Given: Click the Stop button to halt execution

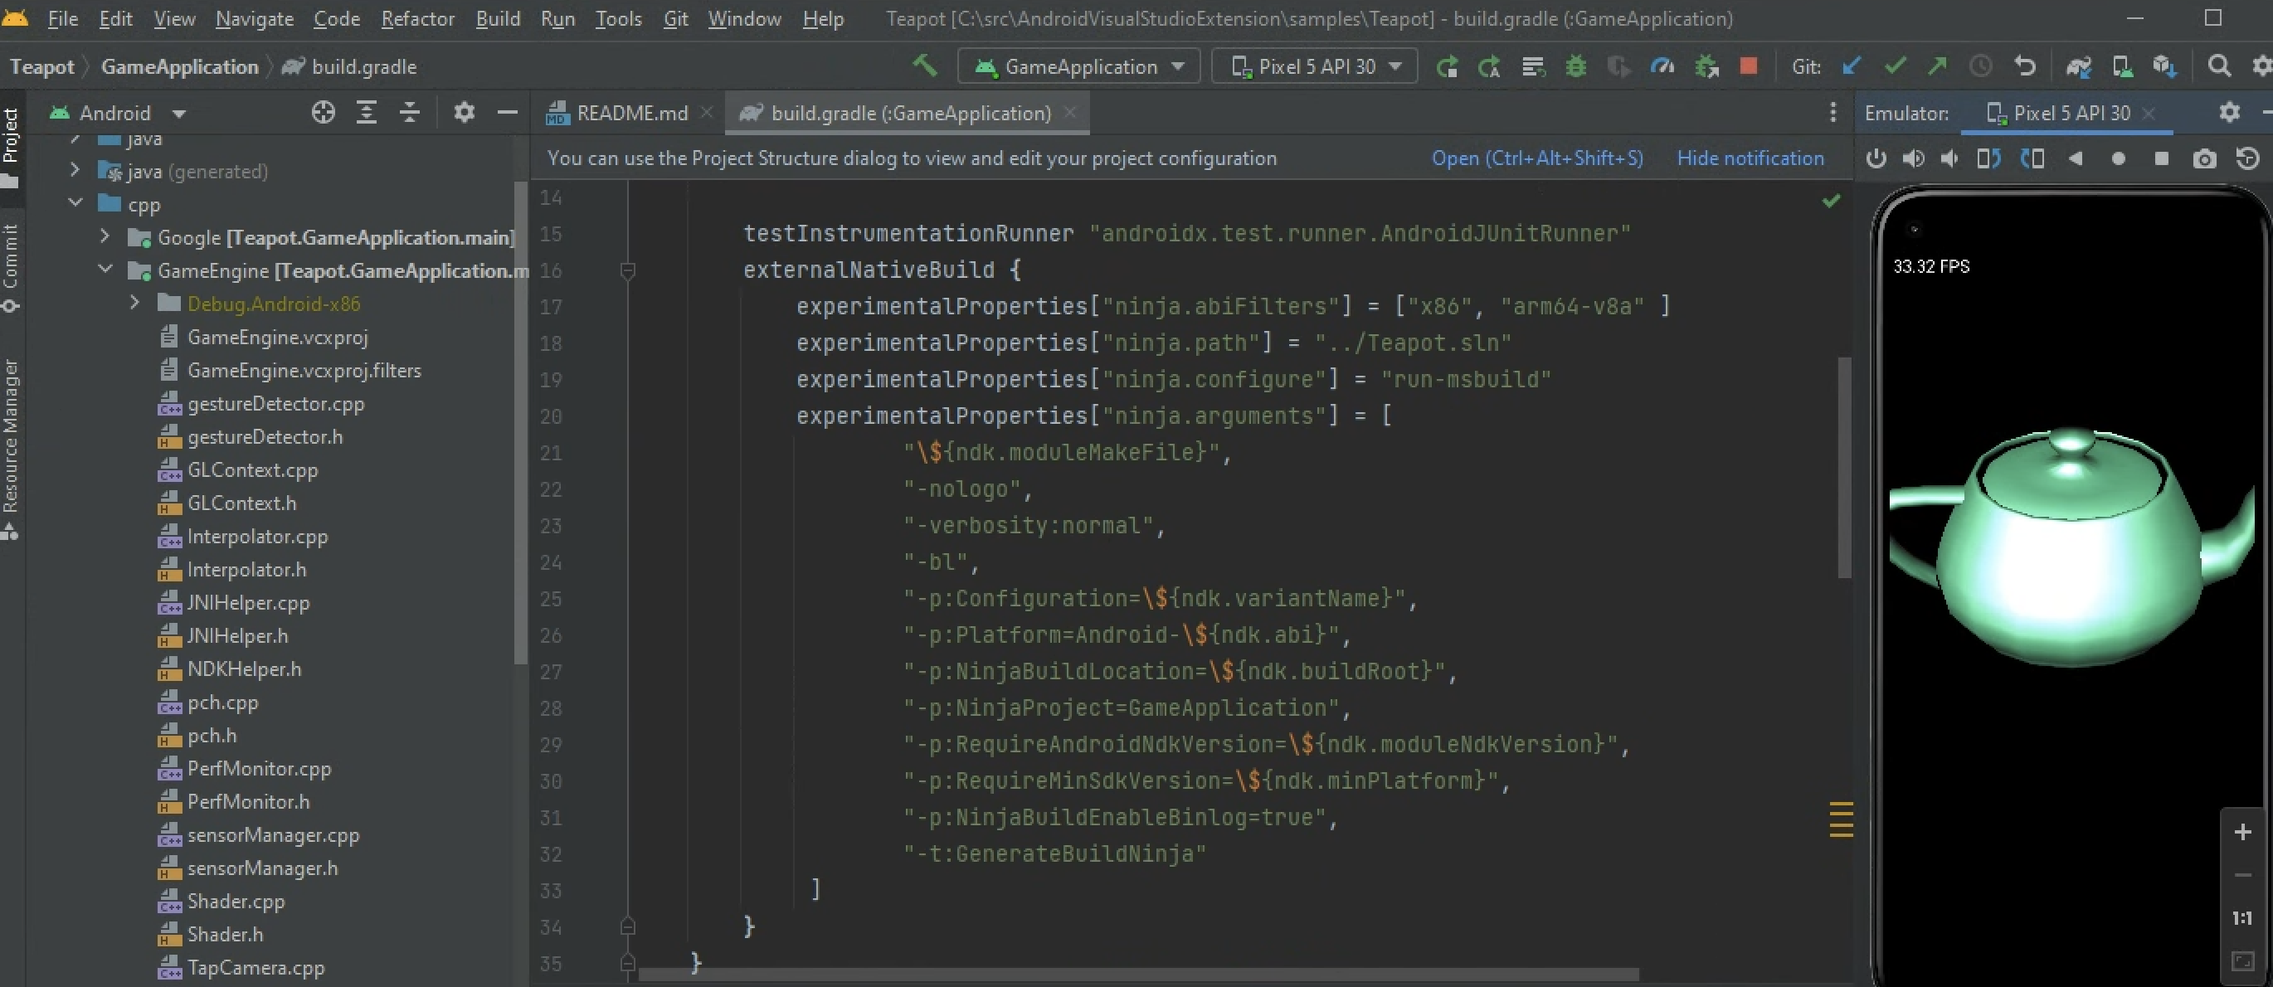Looking at the screenshot, I should (x=1751, y=66).
